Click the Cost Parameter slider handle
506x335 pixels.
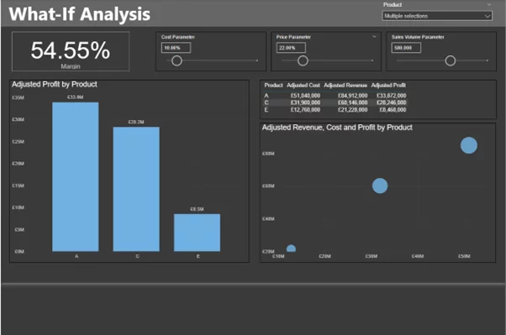click(177, 60)
